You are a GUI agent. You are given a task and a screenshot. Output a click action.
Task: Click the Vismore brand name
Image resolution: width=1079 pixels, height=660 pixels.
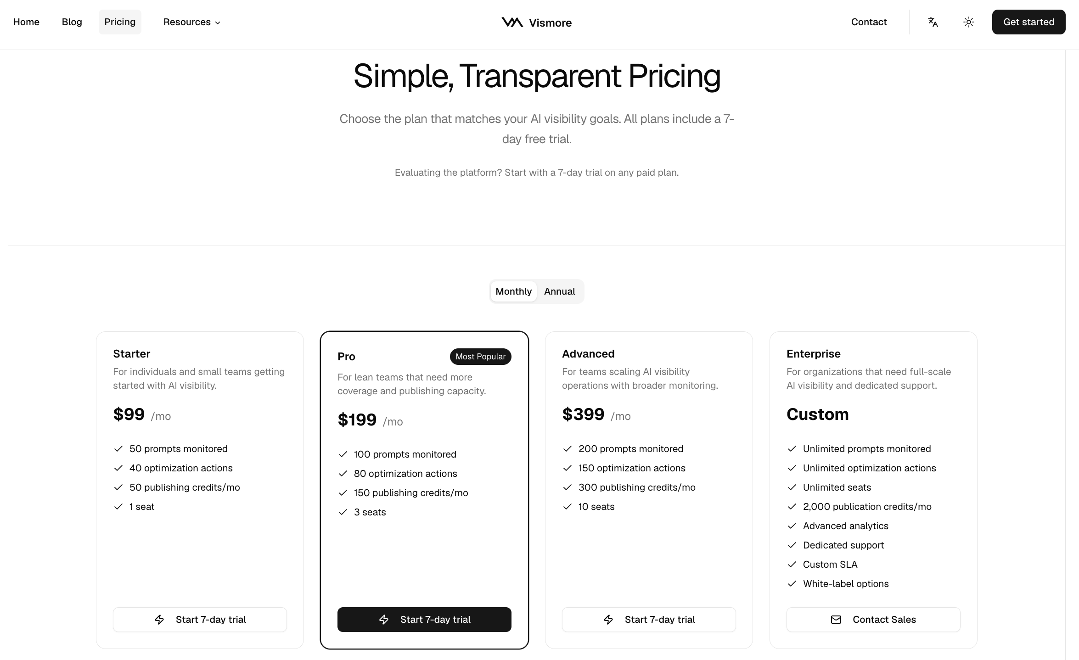pos(550,23)
